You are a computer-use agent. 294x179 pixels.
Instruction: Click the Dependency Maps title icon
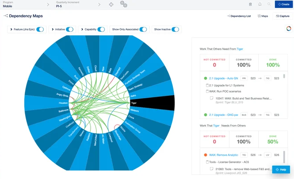(6, 16)
